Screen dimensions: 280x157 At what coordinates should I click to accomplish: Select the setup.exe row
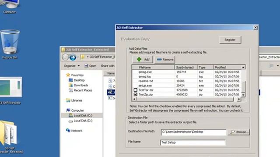[187, 85]
